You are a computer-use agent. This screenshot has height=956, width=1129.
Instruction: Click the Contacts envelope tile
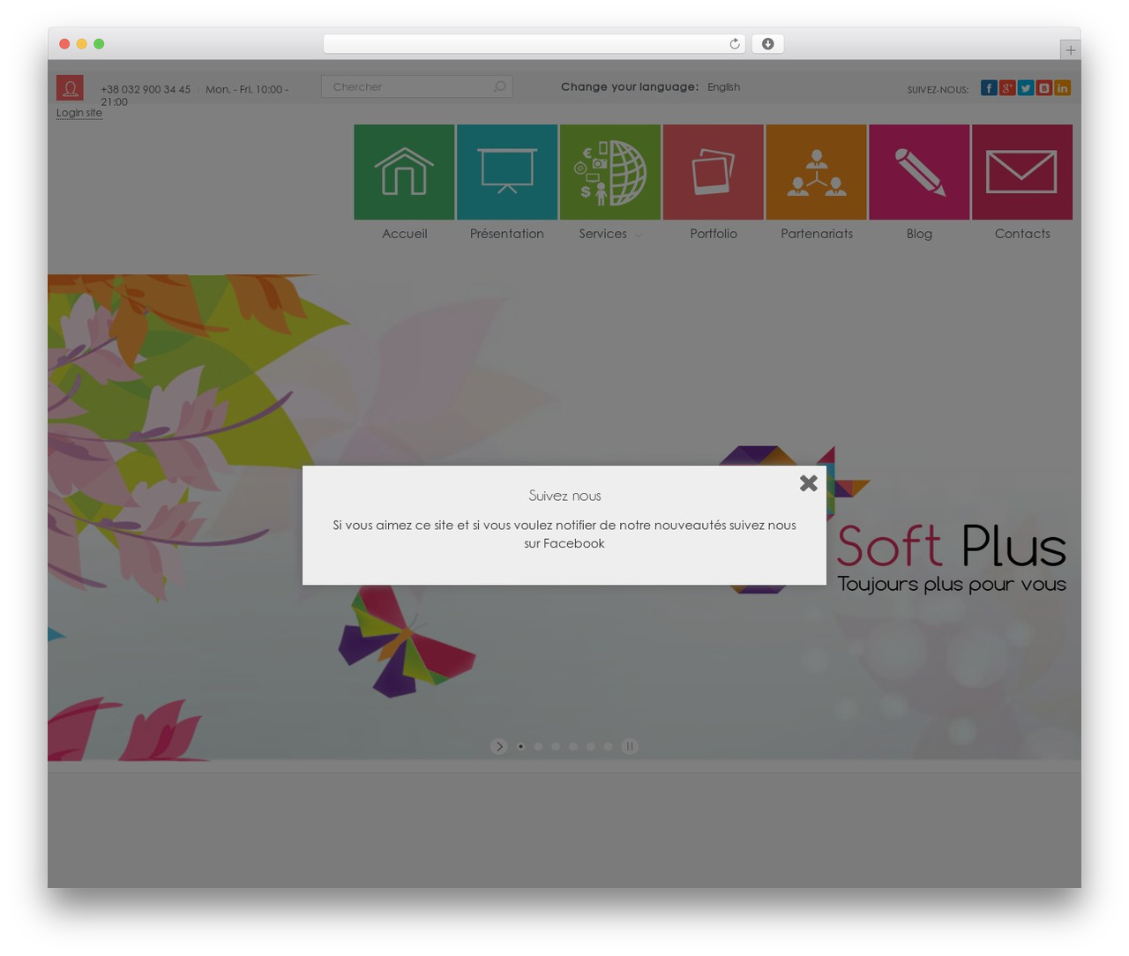[1022, 172]
